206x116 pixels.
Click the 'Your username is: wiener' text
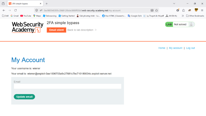(x=26, y=68)
